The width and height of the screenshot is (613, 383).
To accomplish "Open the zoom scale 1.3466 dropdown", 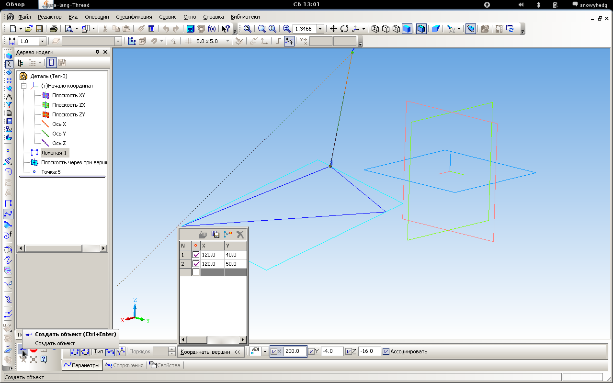I will click(320, 29).
